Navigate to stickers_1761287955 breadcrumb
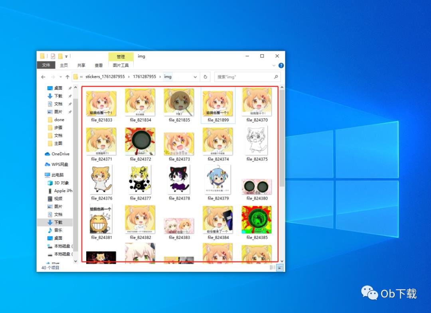The height and width of the screenshot is (313, 431). coord(105,77)
